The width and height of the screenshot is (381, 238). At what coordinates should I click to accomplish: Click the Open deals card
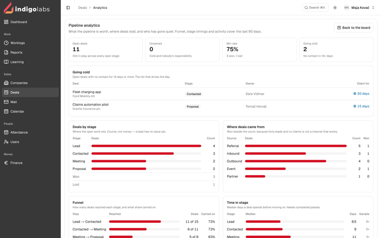click(106, 50)
